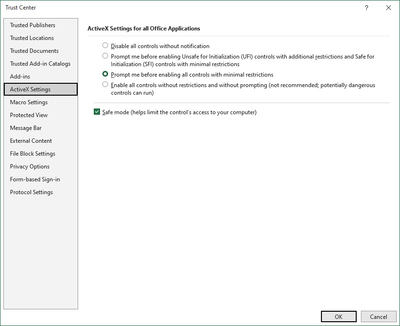Show the Protected View options
The image size is (400, 326).
click(x=29, y=115)
